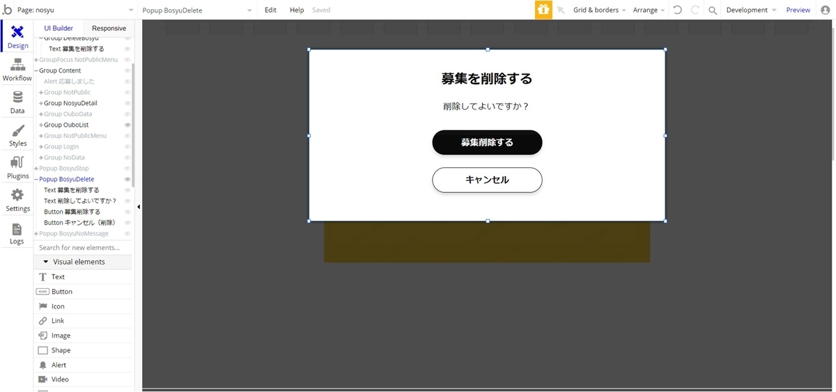
Task: Open the Logs section
Action: (17, 233)
